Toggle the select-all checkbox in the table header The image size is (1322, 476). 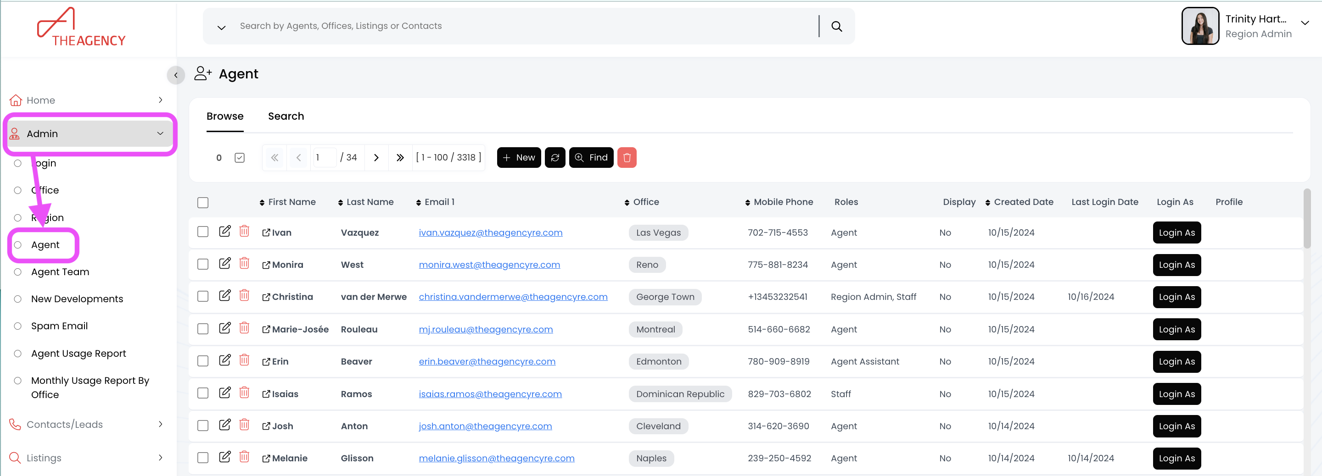coord(203,202)
